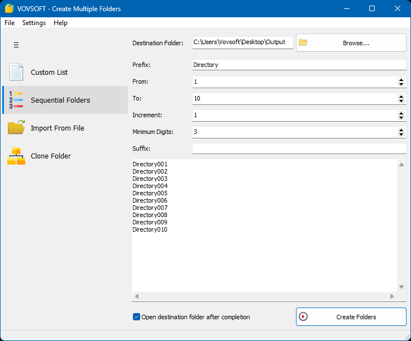Click Directory006 in the preview list

click(150, 200)
